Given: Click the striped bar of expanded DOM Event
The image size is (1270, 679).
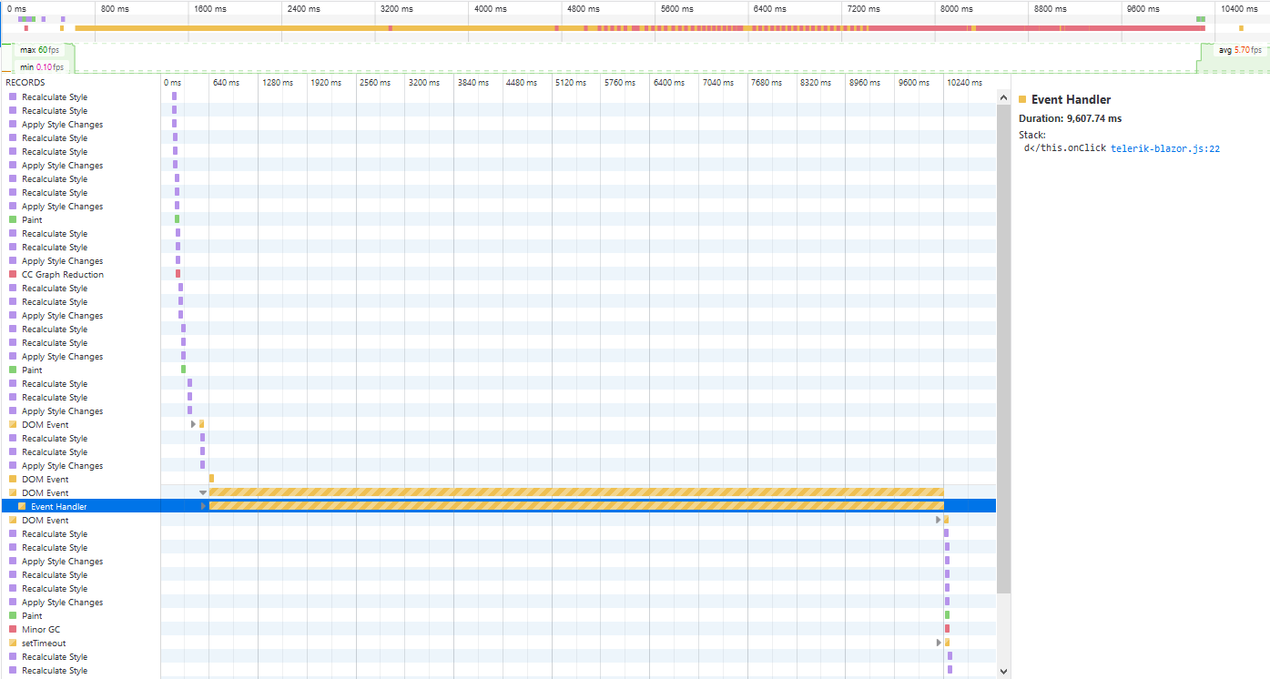Looking at the screenshot, I should click(576, 492).
